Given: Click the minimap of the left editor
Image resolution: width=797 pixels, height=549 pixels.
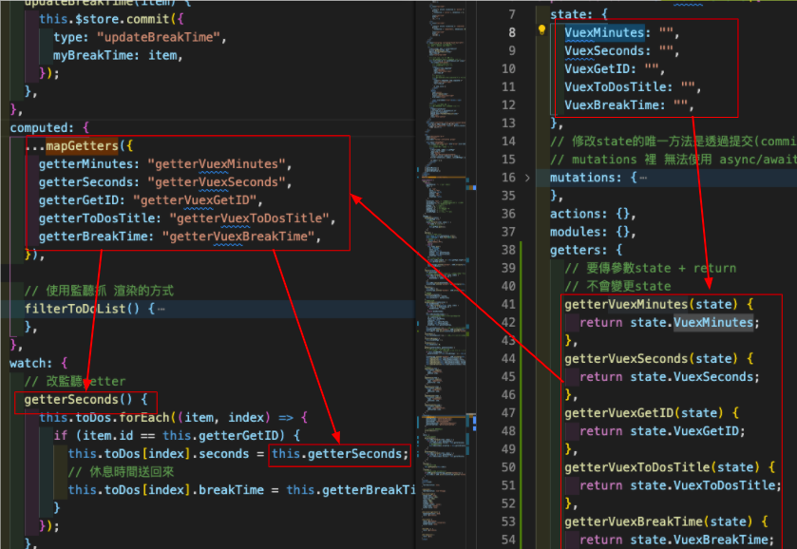Looking at the screenshot, I should pyautogui.click(x=446, y=274).
